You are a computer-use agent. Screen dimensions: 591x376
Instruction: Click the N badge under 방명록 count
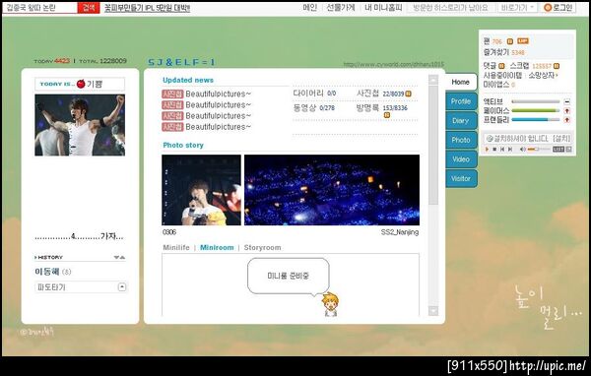[x=387, y=115]
